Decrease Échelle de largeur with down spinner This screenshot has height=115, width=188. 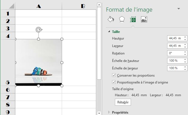[185, 69]
